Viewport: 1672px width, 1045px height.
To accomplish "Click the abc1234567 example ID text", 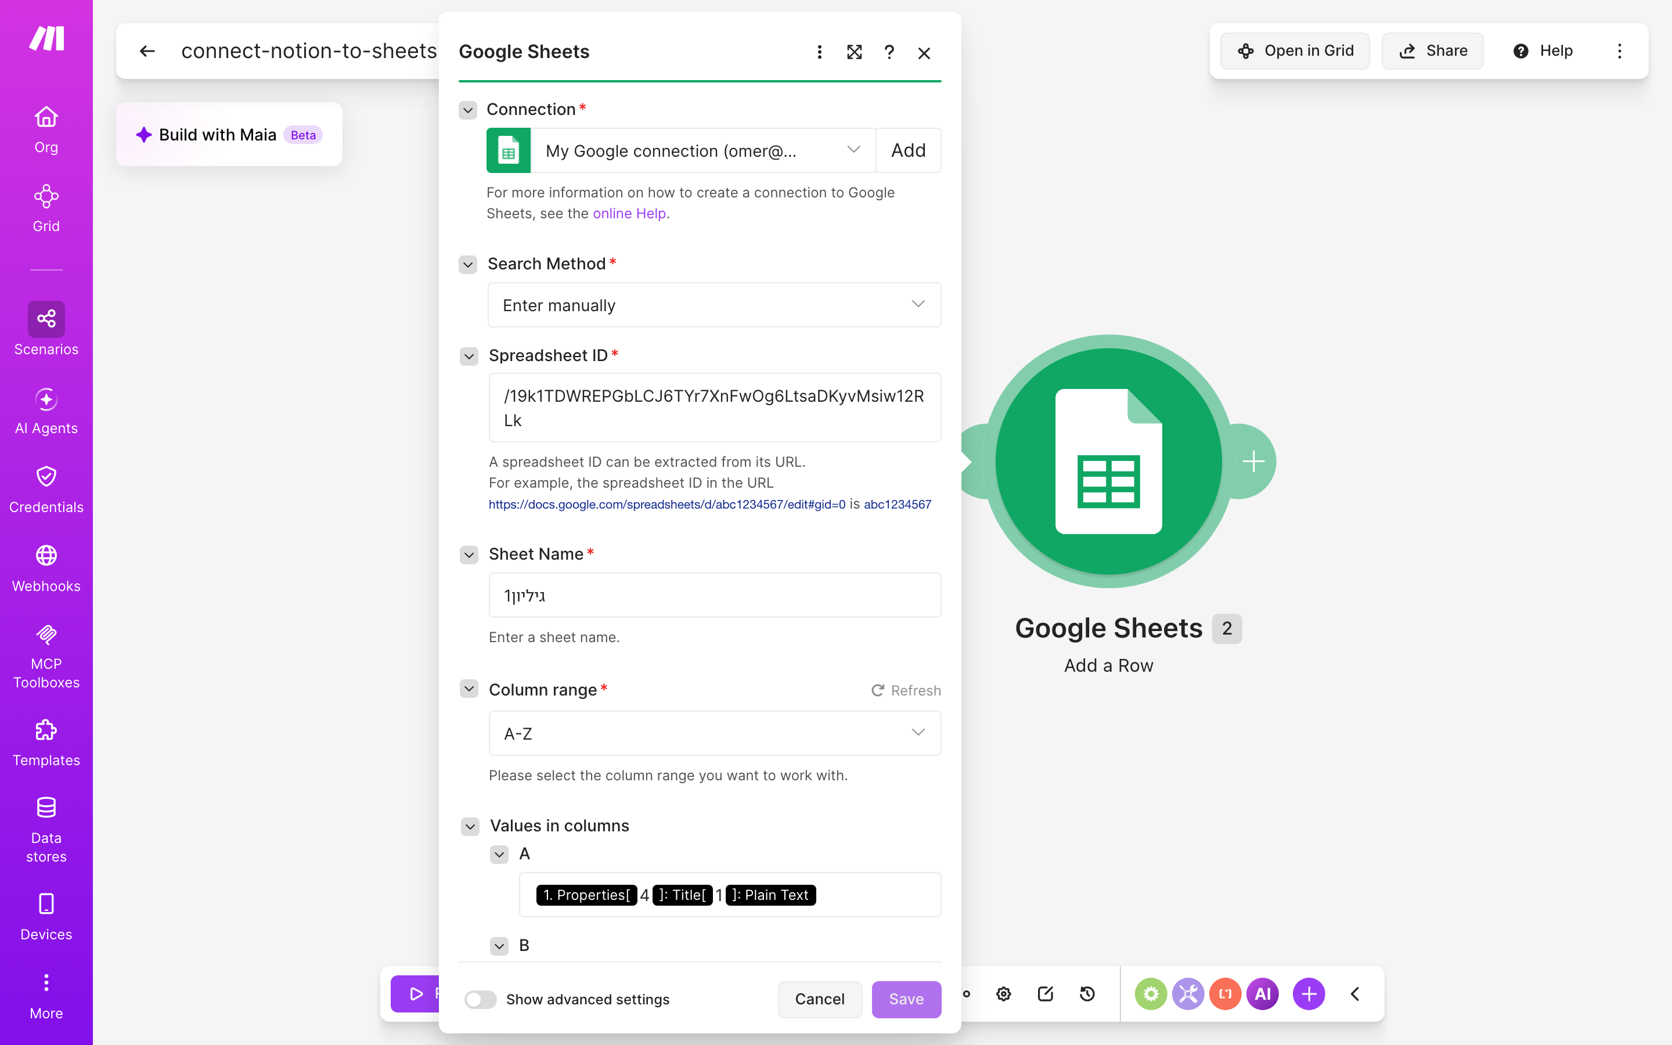I will pyautogui.click(x=898, y=505).
